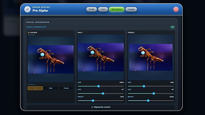Adjust the Female SIZE slider
Viewport: 205px width, 115px height.
coord(151,86)
